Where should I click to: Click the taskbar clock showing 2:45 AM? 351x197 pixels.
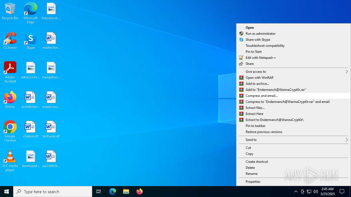pyautogui.click(x=327, y=192)
